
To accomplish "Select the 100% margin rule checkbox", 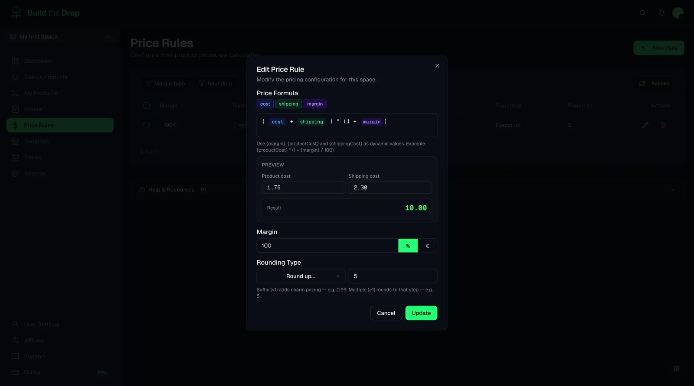I will click(x=147, y=125).
